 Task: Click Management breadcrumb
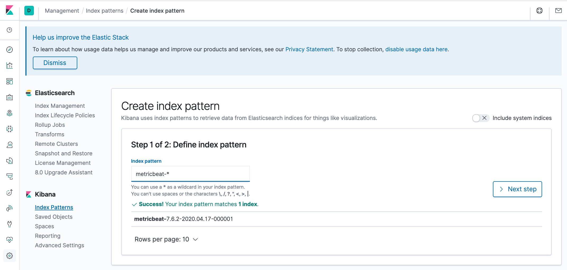pyautogui.click(x=62, y=11)
